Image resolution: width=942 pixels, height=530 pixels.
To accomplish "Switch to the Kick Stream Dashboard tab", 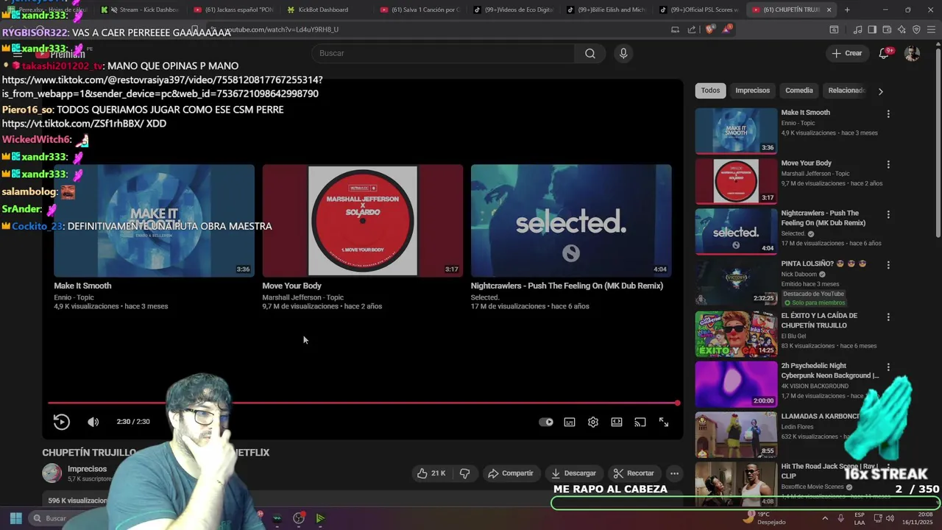I will pyautogui.click(x=140, y=10).
